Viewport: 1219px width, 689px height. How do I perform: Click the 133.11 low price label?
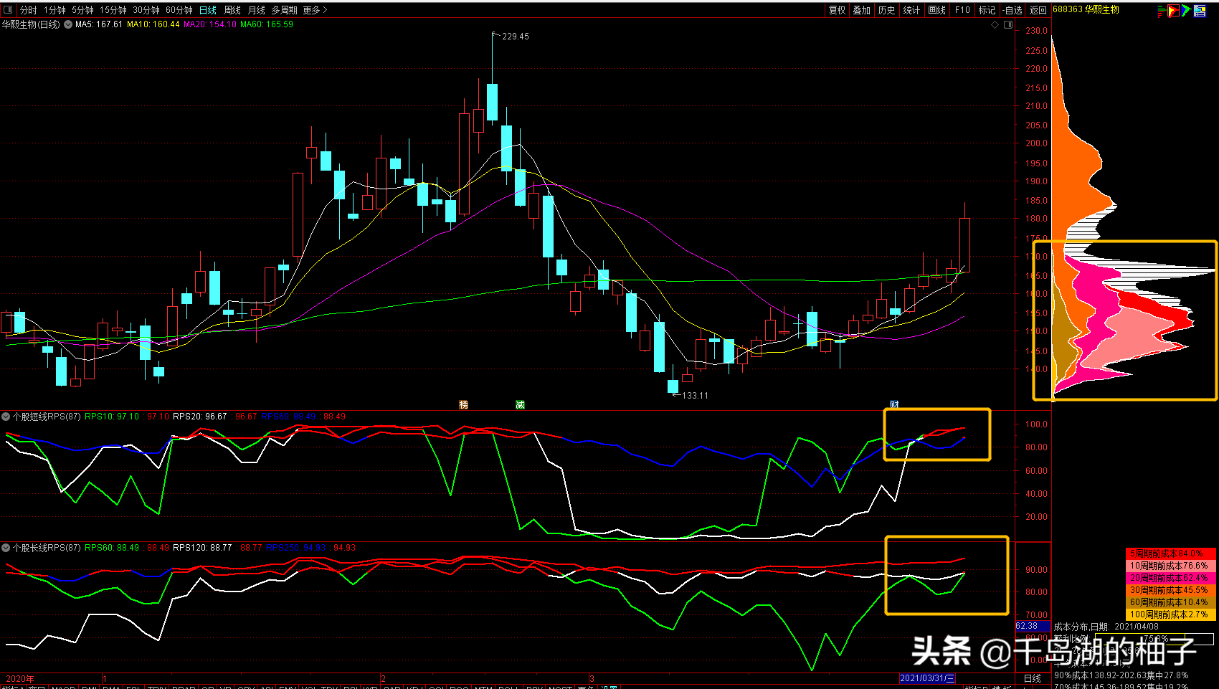695,396
